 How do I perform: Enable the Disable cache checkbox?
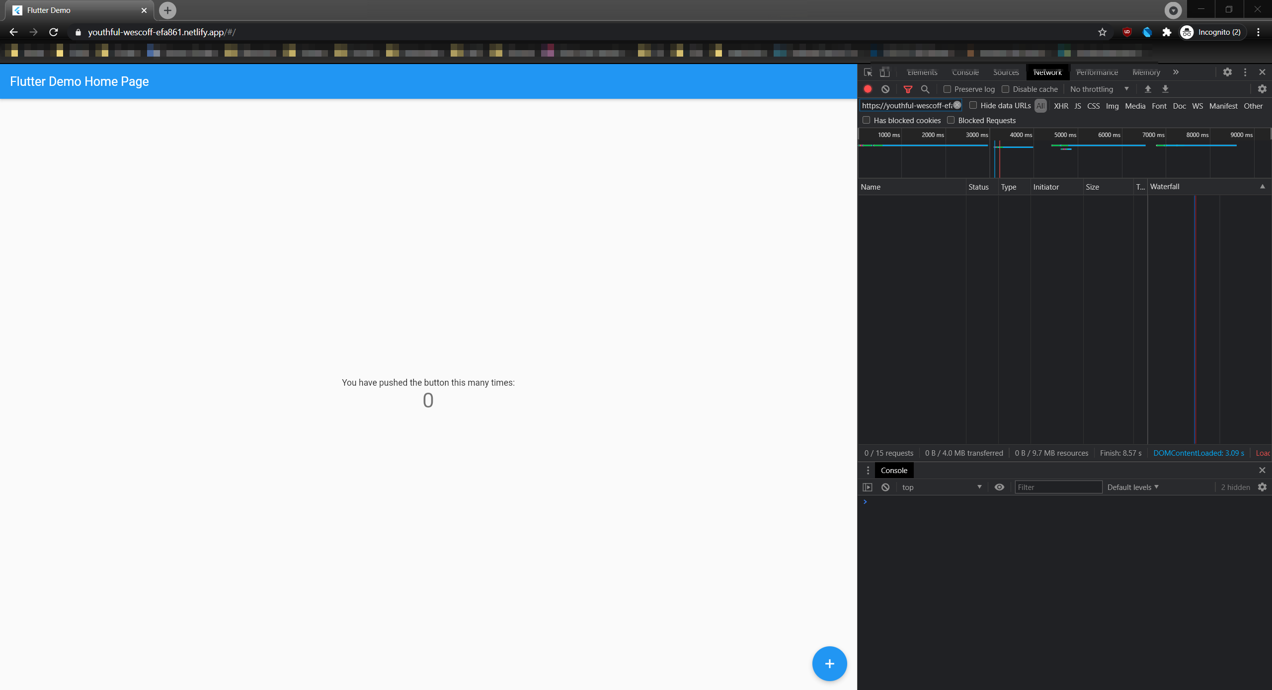(1005, 89)
